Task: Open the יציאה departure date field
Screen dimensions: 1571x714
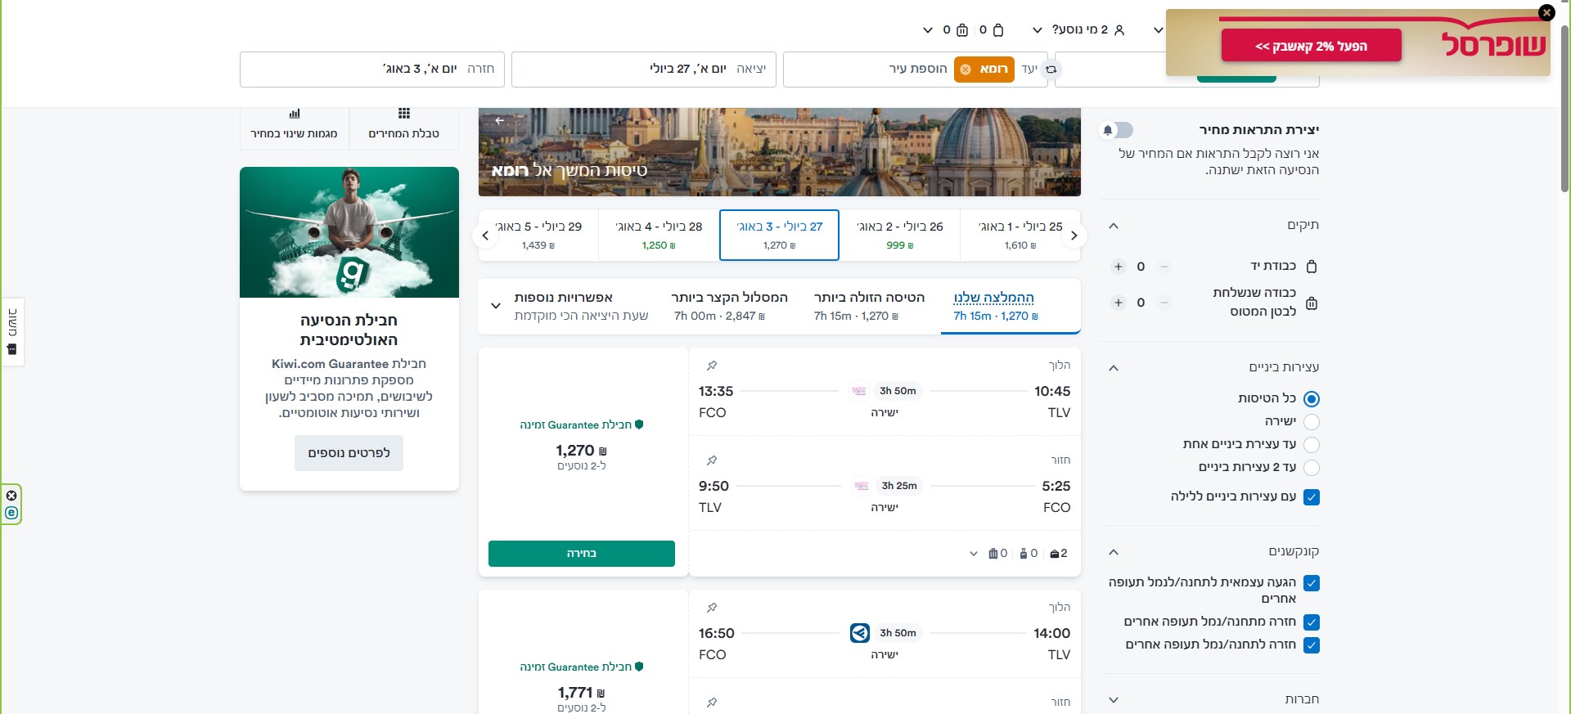Action: pyautogui.click(x=642, y=70)
